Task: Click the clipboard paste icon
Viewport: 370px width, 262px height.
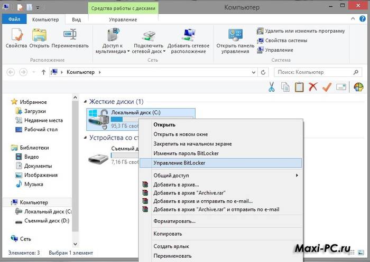Action: pos(299,87)
